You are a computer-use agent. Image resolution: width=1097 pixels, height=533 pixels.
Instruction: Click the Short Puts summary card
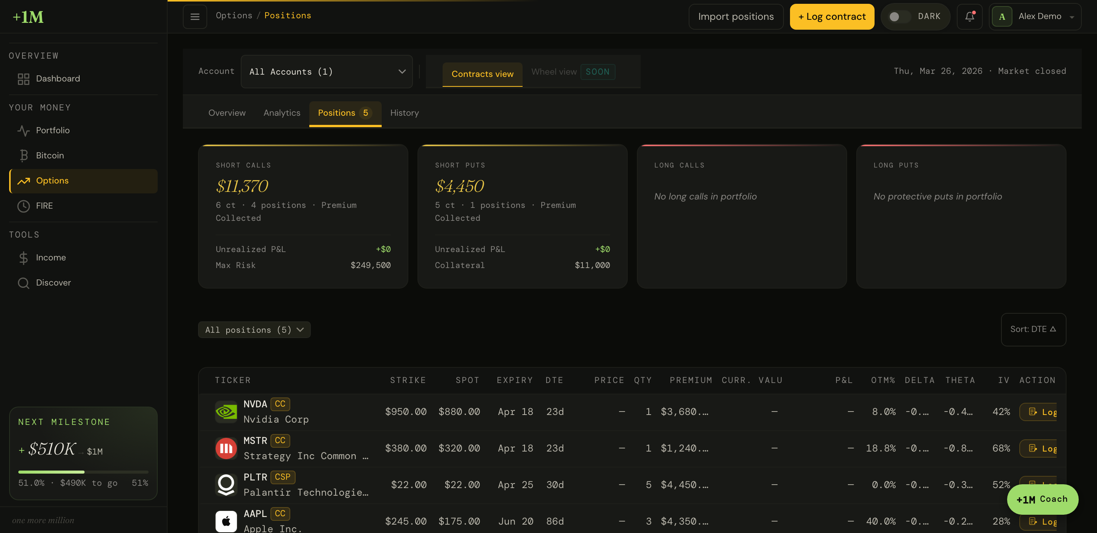pos(522,216)
